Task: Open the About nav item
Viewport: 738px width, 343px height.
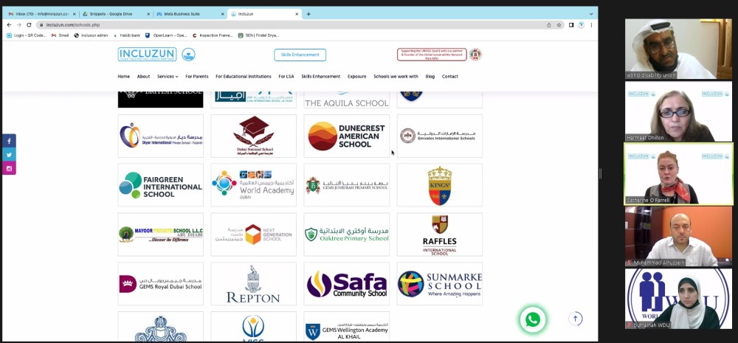Action: pyautogui.click(x=144, y=76)
